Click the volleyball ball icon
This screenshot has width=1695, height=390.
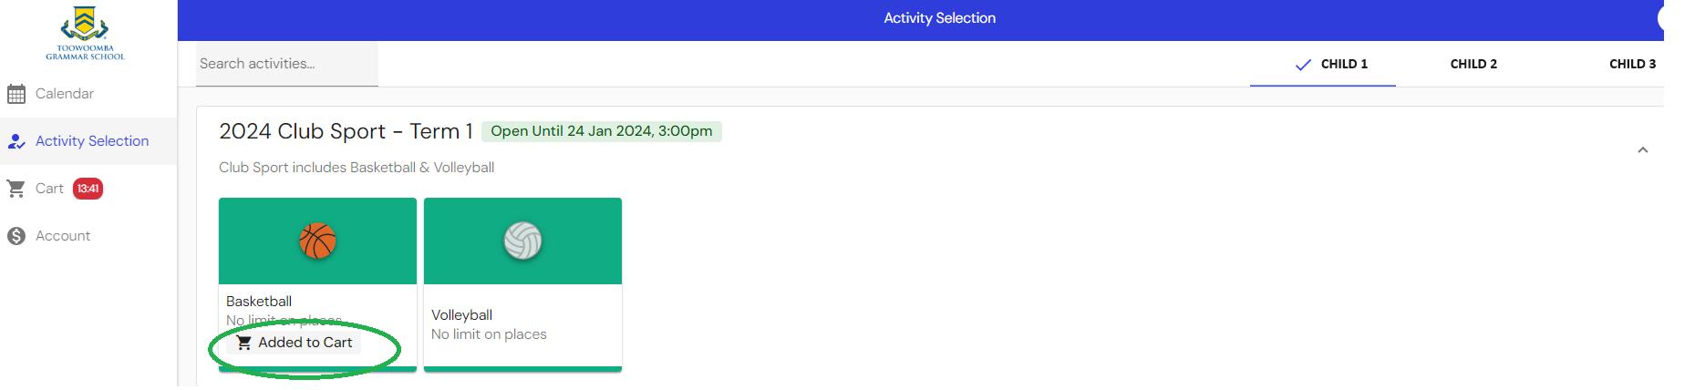pyautogui.click(x=522, y=241)
